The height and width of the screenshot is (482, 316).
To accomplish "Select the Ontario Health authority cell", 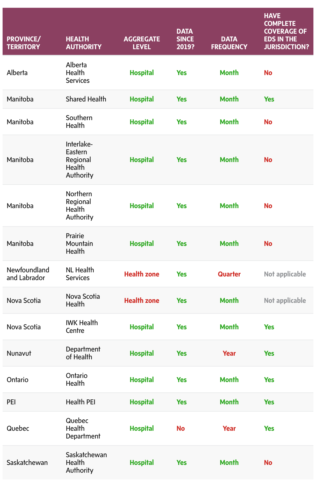I will (76, 379).
